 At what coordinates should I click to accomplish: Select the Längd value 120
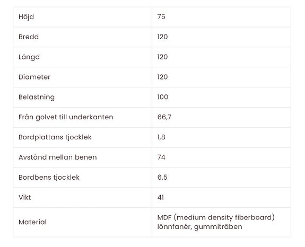[x=162, y=57]
